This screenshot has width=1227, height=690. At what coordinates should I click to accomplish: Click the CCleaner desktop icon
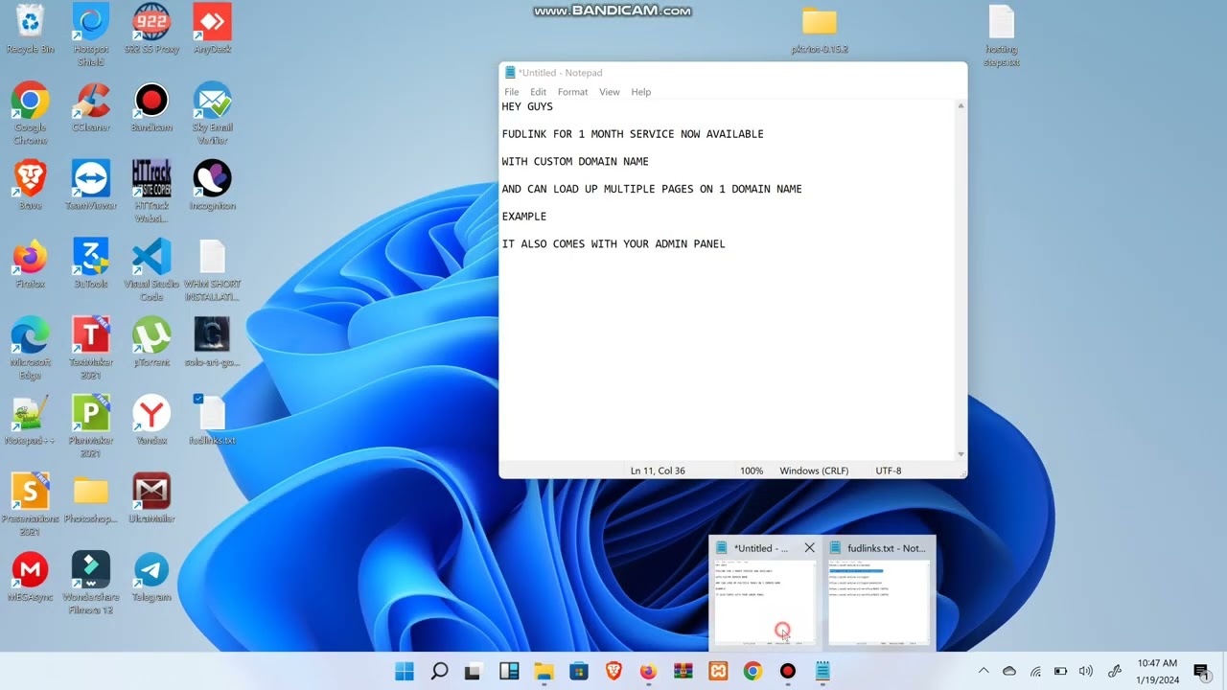(x=91, y=107)
